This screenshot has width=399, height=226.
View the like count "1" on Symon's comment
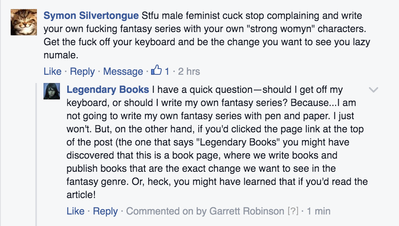pyautogui.click(x=167, y=71)
